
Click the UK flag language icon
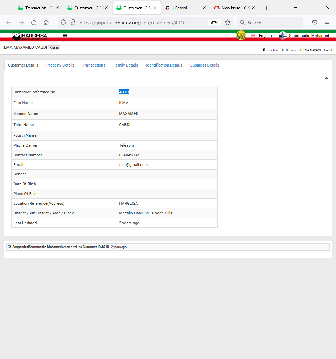coord(253,36)
